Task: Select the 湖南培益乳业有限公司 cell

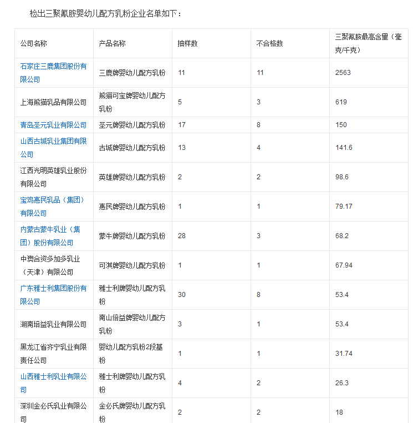Action: [53, 324]
